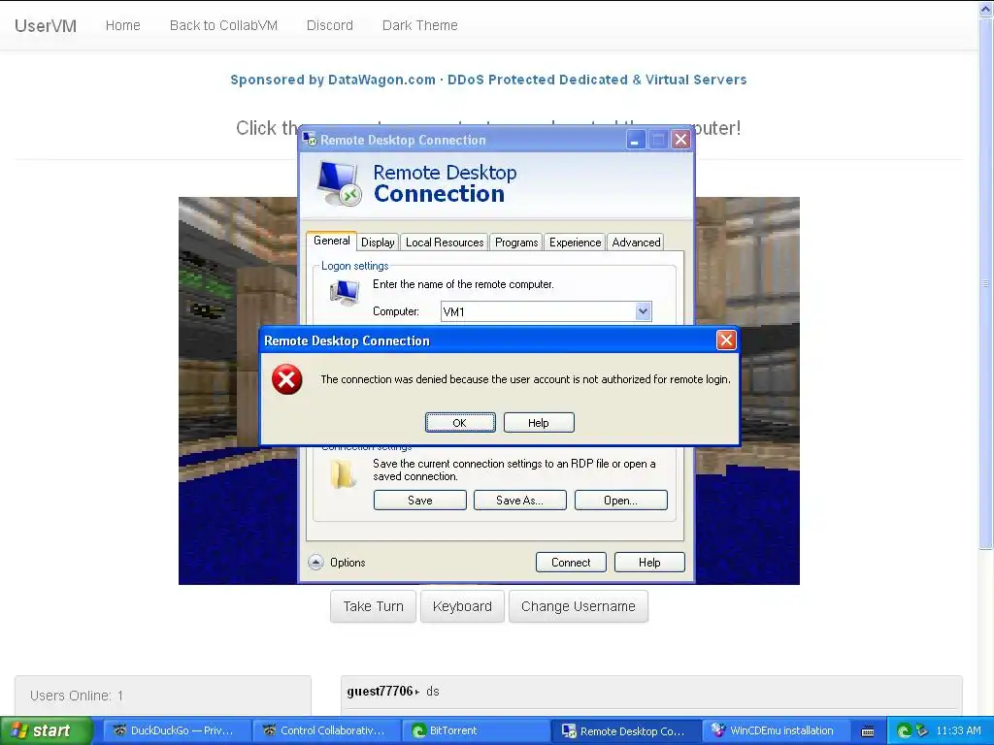Click the Users Online: 1 text
This screenshot has height=745, width=994.
tap(77, 696)
